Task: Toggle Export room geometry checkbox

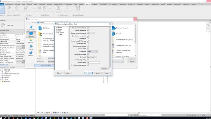Action: coord(88,59)
